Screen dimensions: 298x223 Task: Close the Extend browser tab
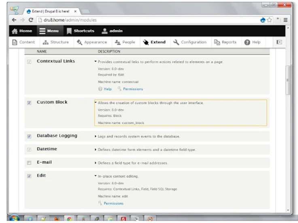pyautogui.click(x=75, y=11)
